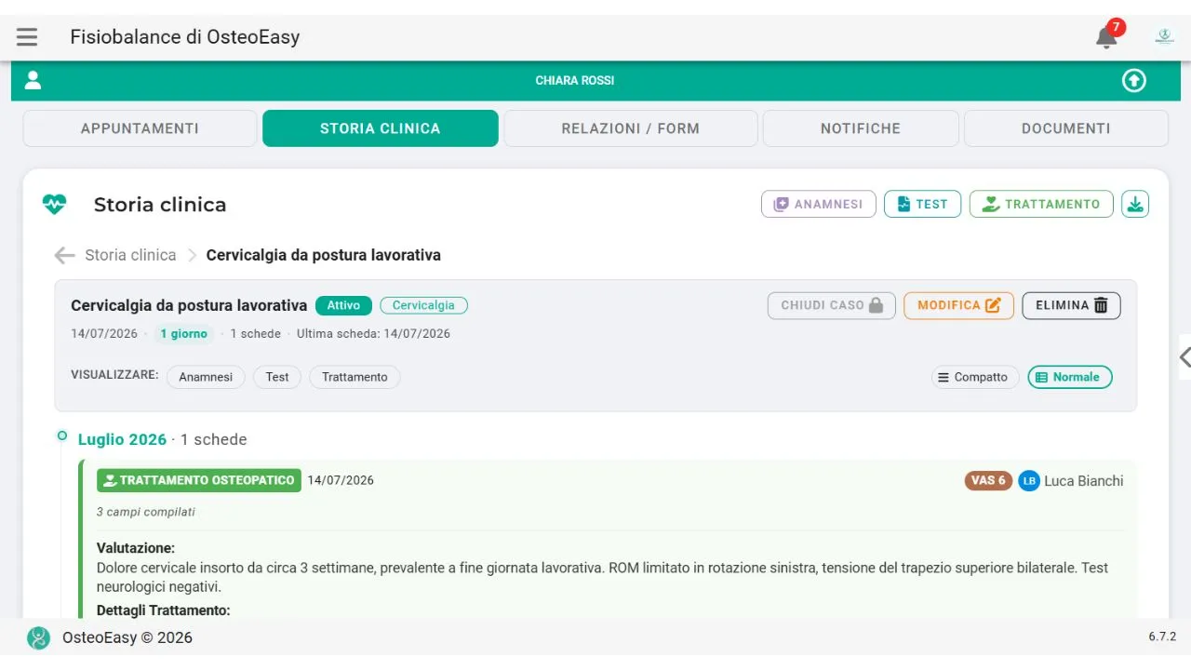Screen dimensions: 1191x670
Task: Click the Luglio 2026 timeline heading
Action: tap(122, 439)
